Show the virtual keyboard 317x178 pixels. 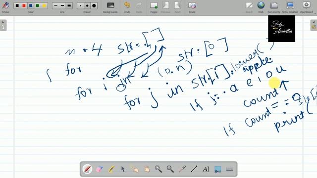(x=229, y=169)
